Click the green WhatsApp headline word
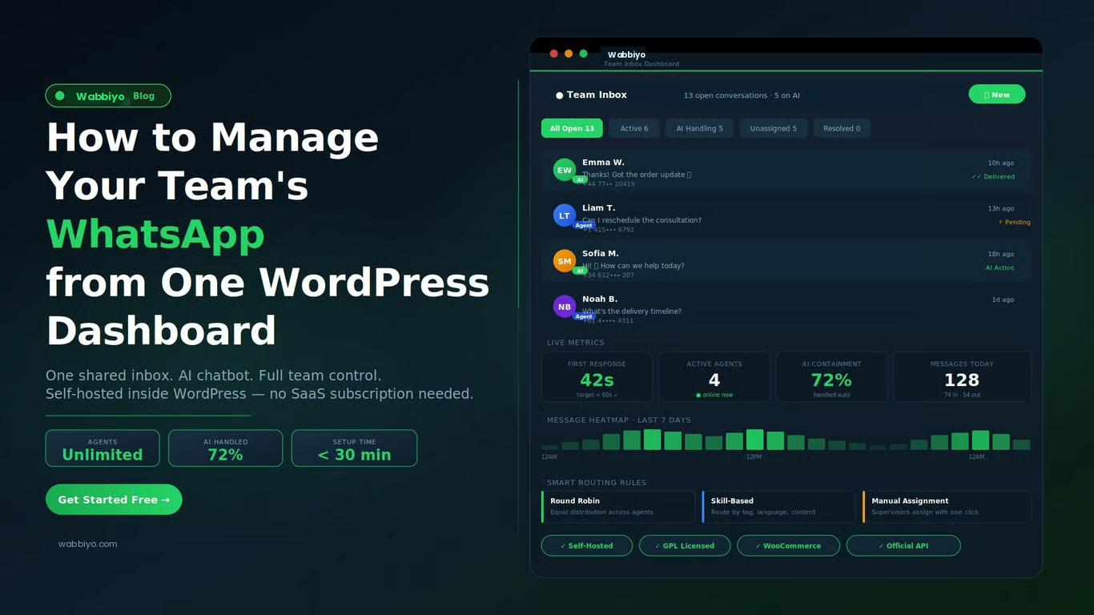Image resolution: width=1094 pixels, height=615 pixels. [155, 234]
